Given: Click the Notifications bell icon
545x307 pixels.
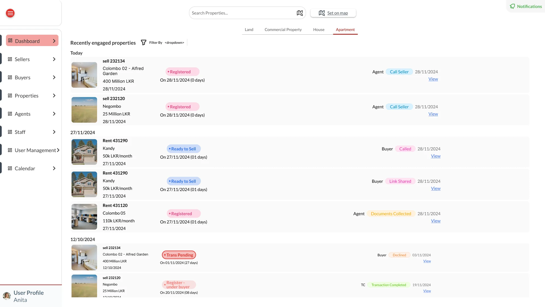Looking at the screenshot, I should [512, 6].
